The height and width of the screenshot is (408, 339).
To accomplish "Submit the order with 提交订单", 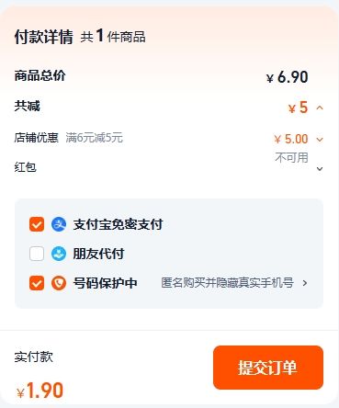I will [268, 368].
